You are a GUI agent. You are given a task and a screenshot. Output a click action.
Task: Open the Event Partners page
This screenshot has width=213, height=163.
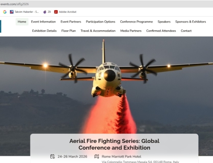pos(71,22)
